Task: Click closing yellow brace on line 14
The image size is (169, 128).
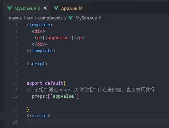Action: pyautogui.click(x=28, y=109)
